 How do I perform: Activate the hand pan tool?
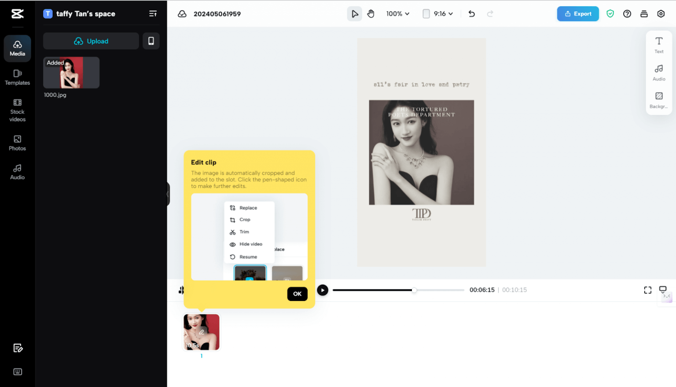tap(371, 14)
